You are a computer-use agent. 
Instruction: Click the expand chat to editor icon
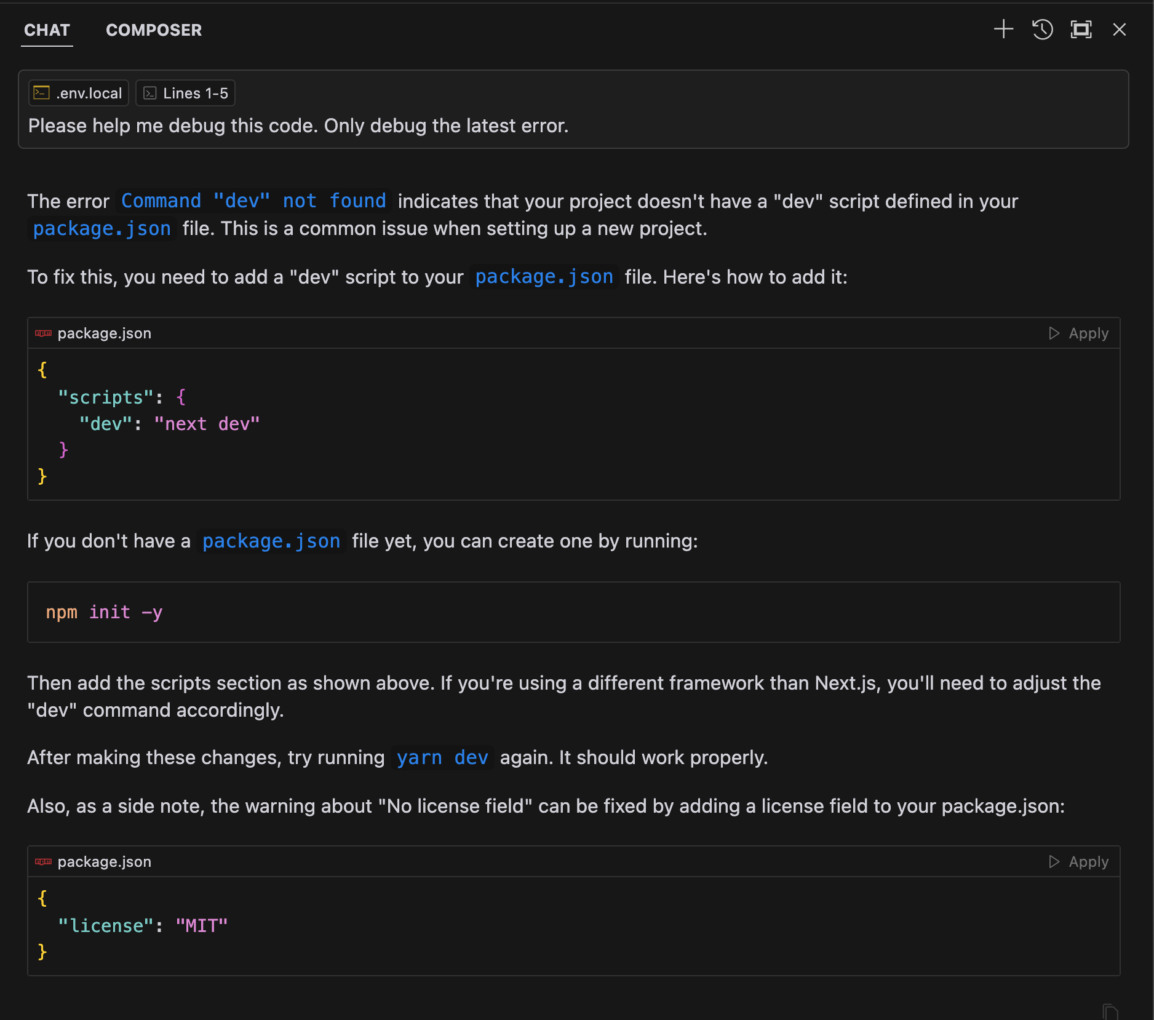1081,30
